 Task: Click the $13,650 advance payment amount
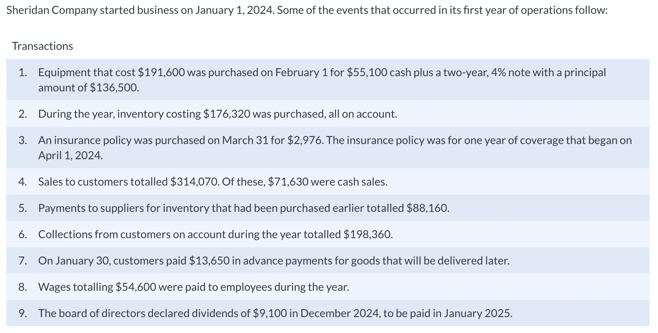click(x=209, y=261)
